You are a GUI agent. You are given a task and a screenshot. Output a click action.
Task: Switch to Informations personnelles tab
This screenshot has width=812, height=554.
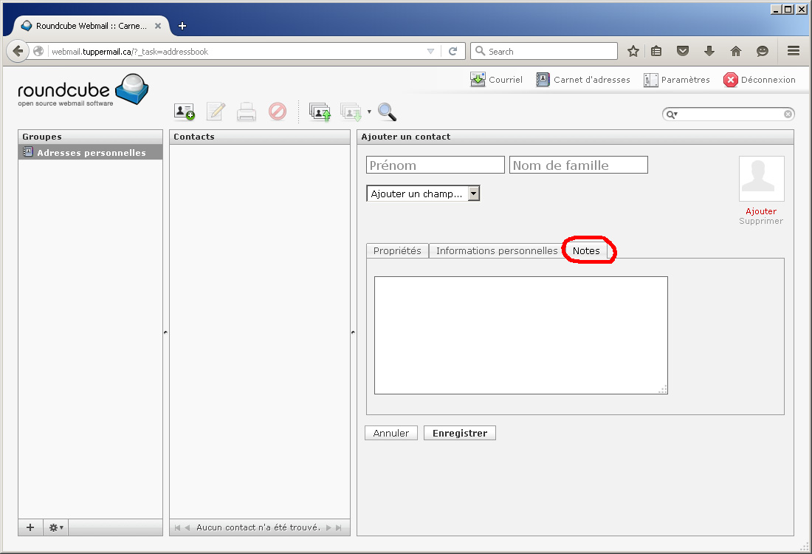pos(496,250)
